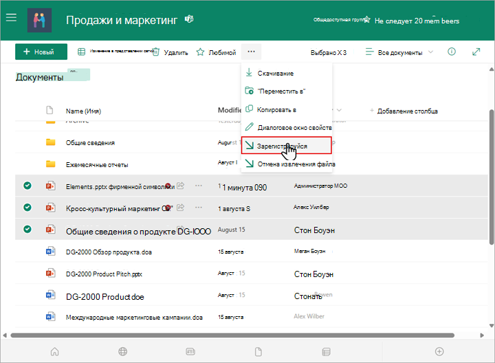This screenshot has width=495, height=363.
Task: Open the Все документы view dropdown
Action: [x=399, y=52]
